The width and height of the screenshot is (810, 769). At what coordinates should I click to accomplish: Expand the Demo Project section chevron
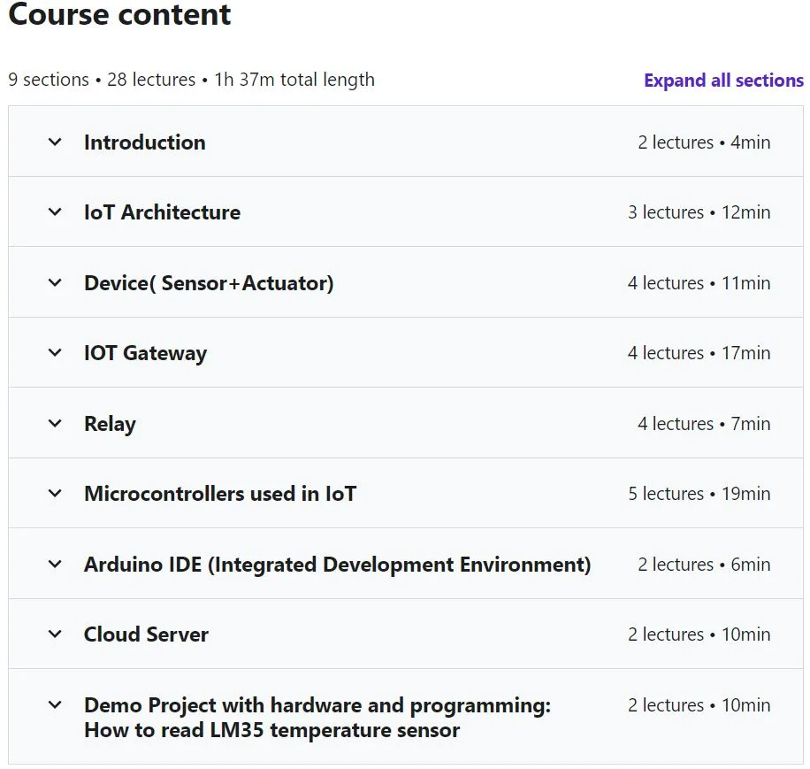pyautogui.click(x=55, y=704)
